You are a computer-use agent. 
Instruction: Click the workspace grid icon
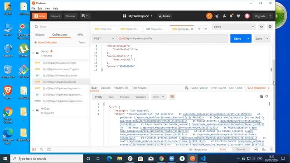[125, 16]
